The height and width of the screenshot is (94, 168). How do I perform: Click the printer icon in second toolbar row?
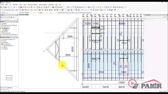point(57,10)
